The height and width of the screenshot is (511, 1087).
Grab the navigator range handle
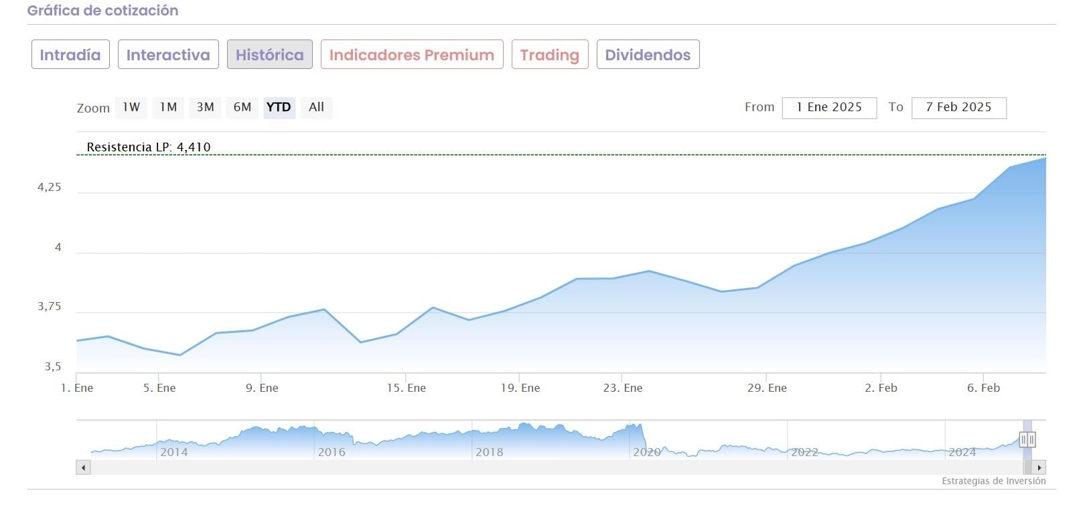[x=1027, y=439]
